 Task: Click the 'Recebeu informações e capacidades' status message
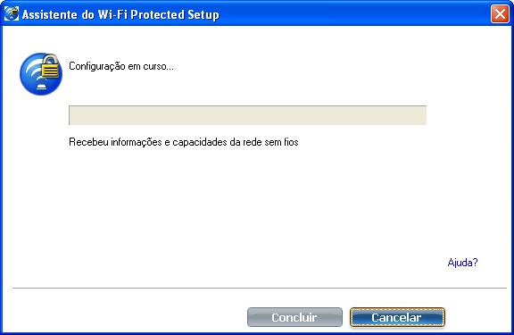coord(184,142)
